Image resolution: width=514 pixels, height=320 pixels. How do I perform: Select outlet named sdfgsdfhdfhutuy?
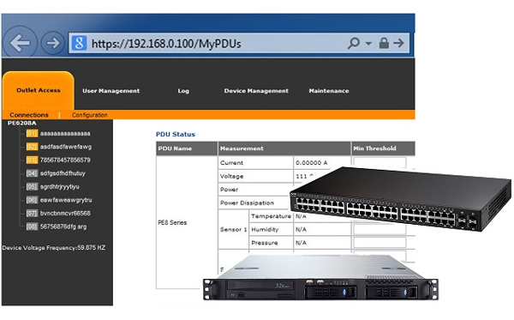tap(63, 173)
